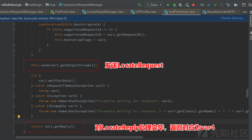The height and width of the screenshot is (140, 252).
Task: Collapse the if negotiatedRequestId fold marker
Action: (14, 29)
